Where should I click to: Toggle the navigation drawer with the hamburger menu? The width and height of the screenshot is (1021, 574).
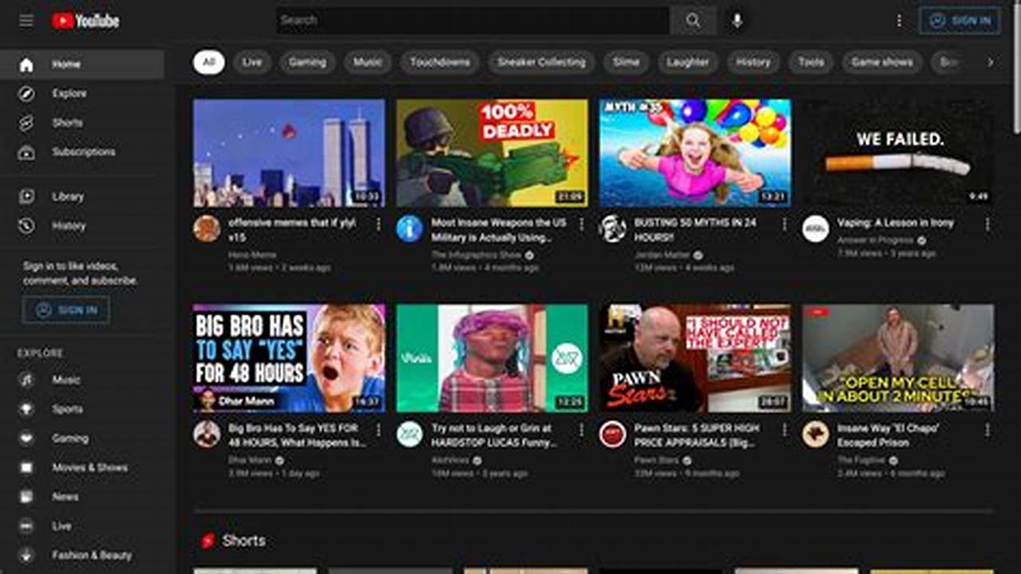point(26,20)
